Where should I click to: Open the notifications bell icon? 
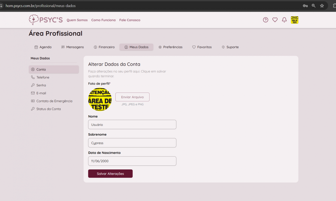click(x=284, y=20)
